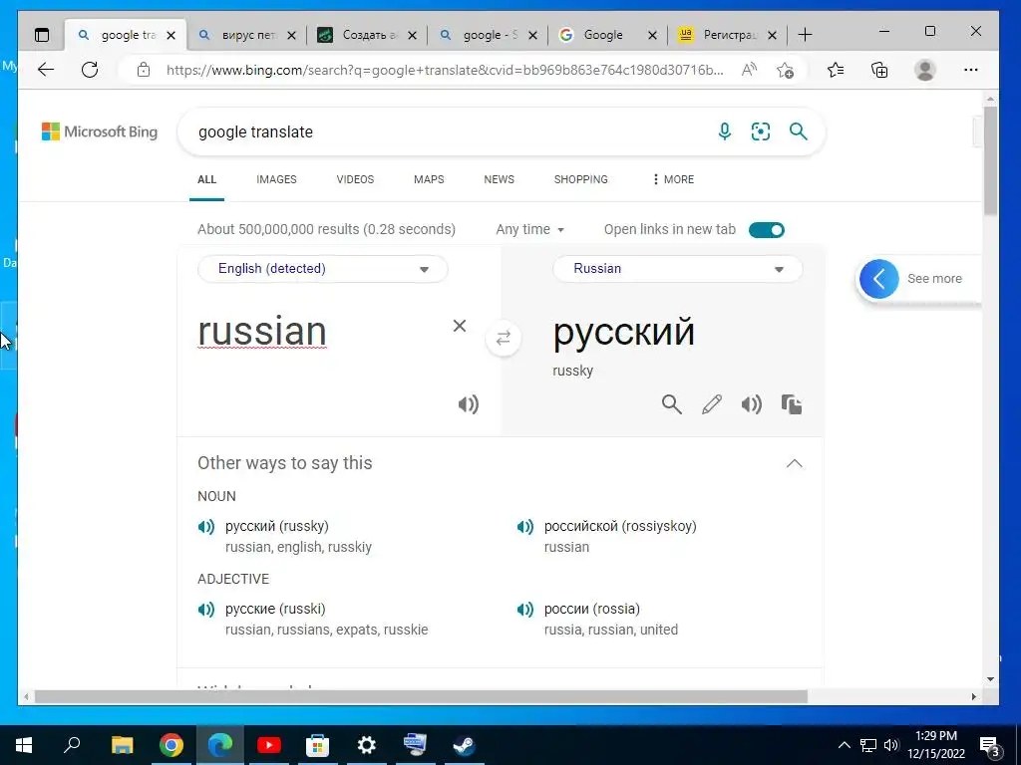Click the address bar URL
This screenshot has width=1021, height=765.
tap(444, 70)
